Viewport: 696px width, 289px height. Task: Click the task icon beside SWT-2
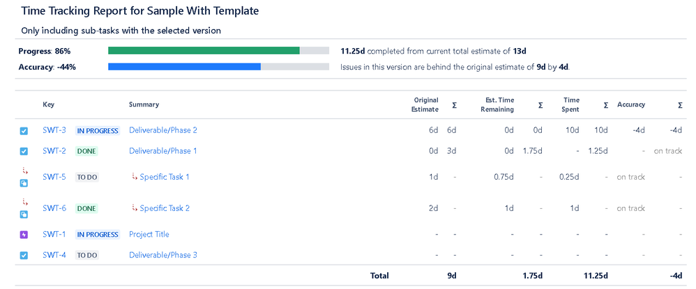pos(24,151)
